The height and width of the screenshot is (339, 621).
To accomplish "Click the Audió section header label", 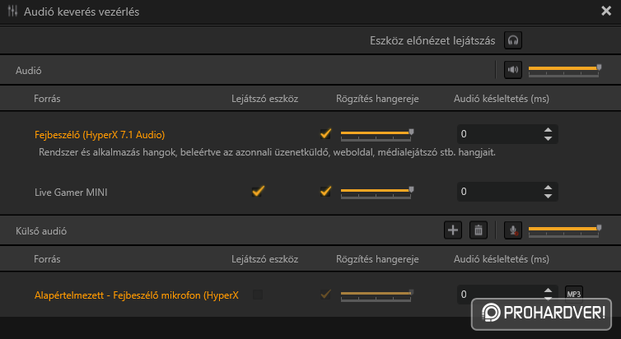I will pyautogui.click(x=29, y=71).
